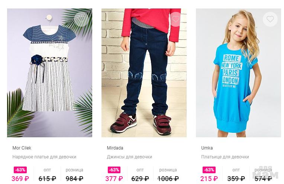Viewport: 284px width, 184px height.
Task: Click the Umka brand name
Action: 207,148
